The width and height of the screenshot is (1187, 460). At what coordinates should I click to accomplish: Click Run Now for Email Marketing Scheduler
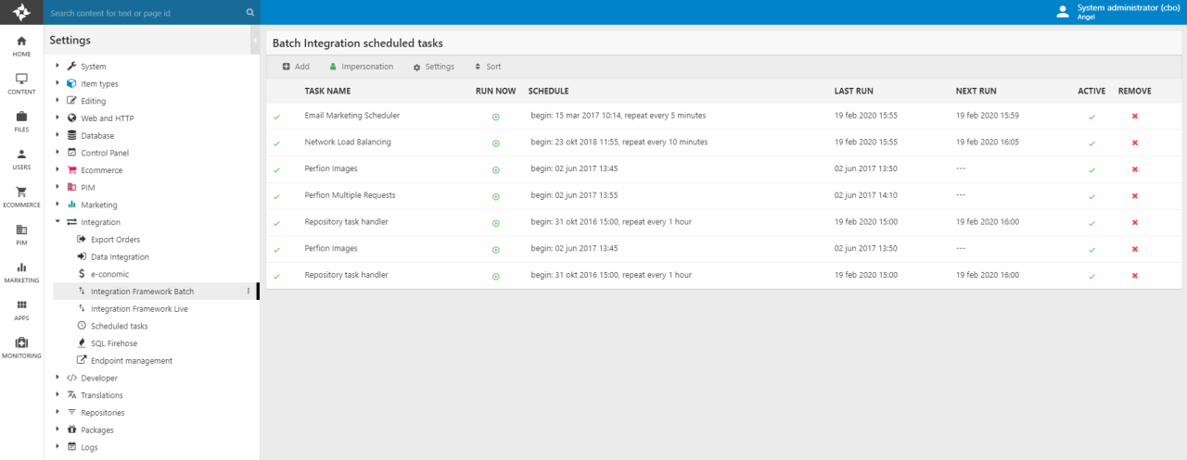pyautogui.click(x=495, y=117)
